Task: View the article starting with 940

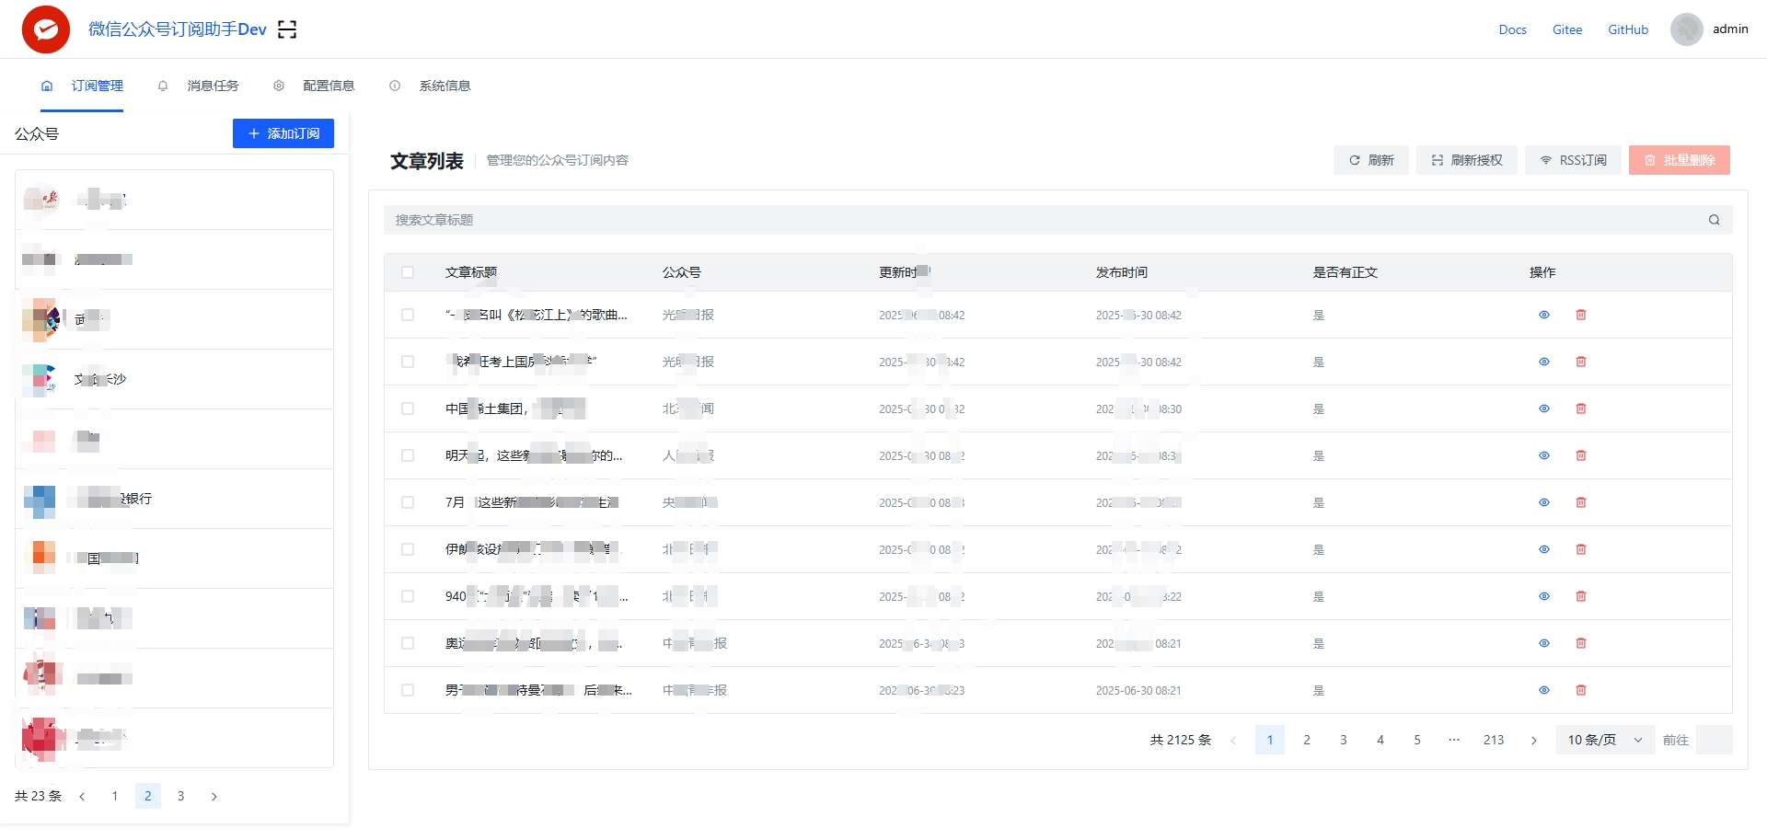Action: [1544, 596]
